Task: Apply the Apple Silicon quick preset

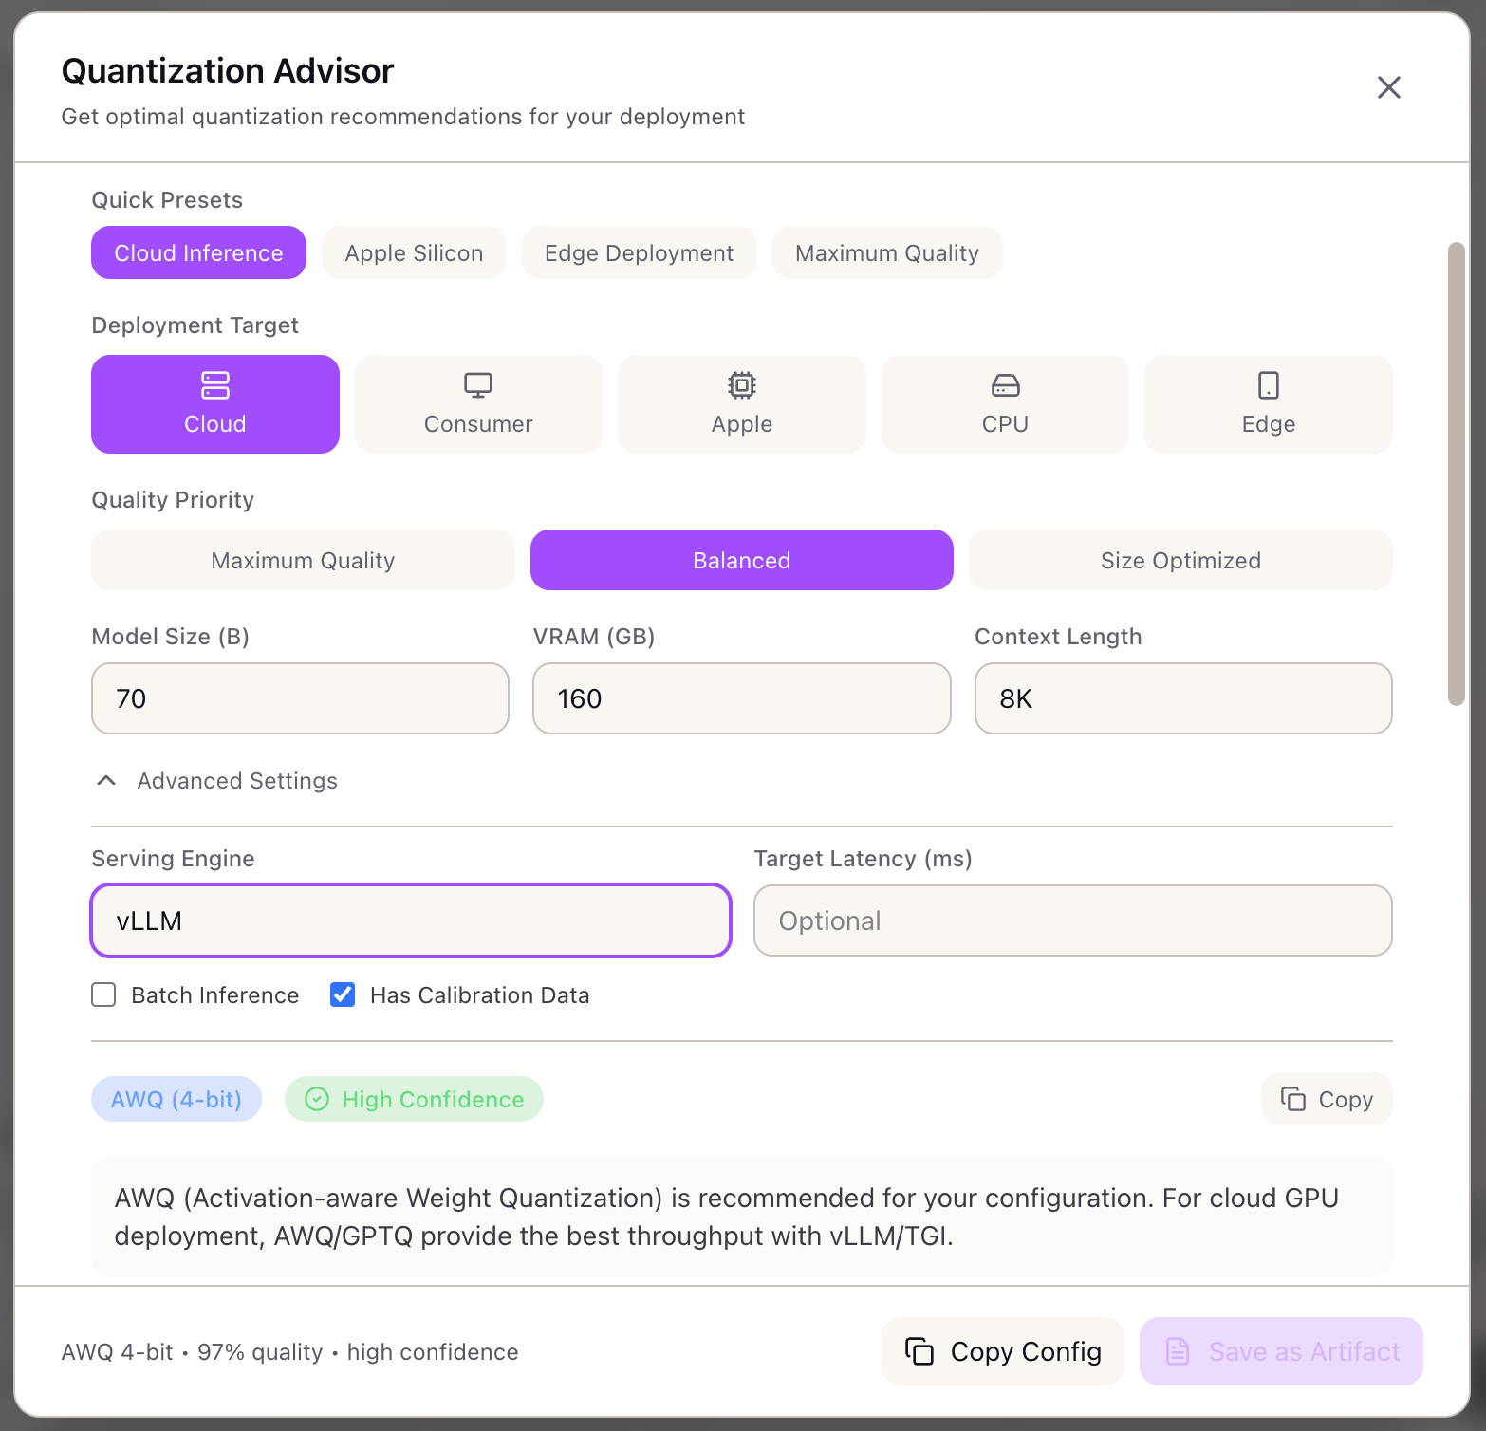Action: tap(414, 253)
